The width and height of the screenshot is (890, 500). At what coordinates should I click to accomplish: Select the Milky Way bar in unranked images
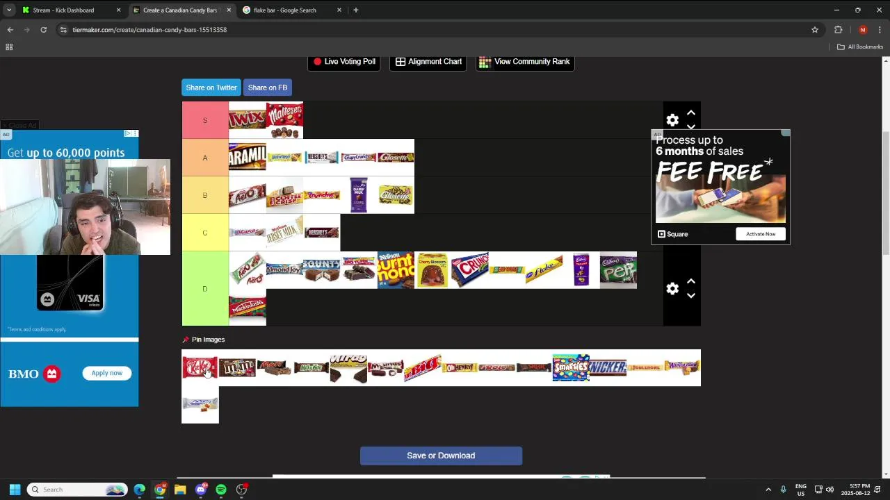click(x=311, y=367)
